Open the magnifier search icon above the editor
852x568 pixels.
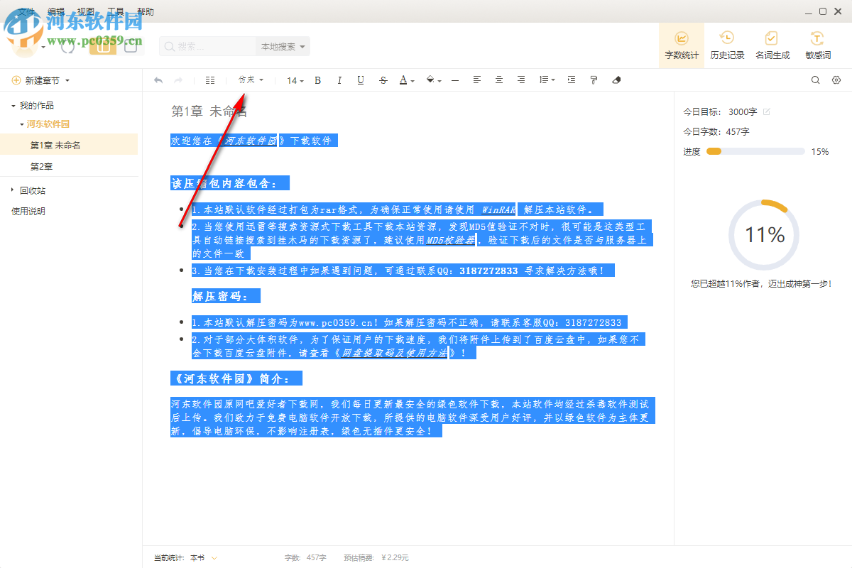(815, 80)
